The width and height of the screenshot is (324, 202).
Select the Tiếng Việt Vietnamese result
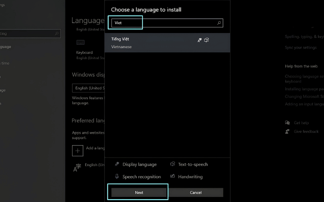[x=167, y=43]
